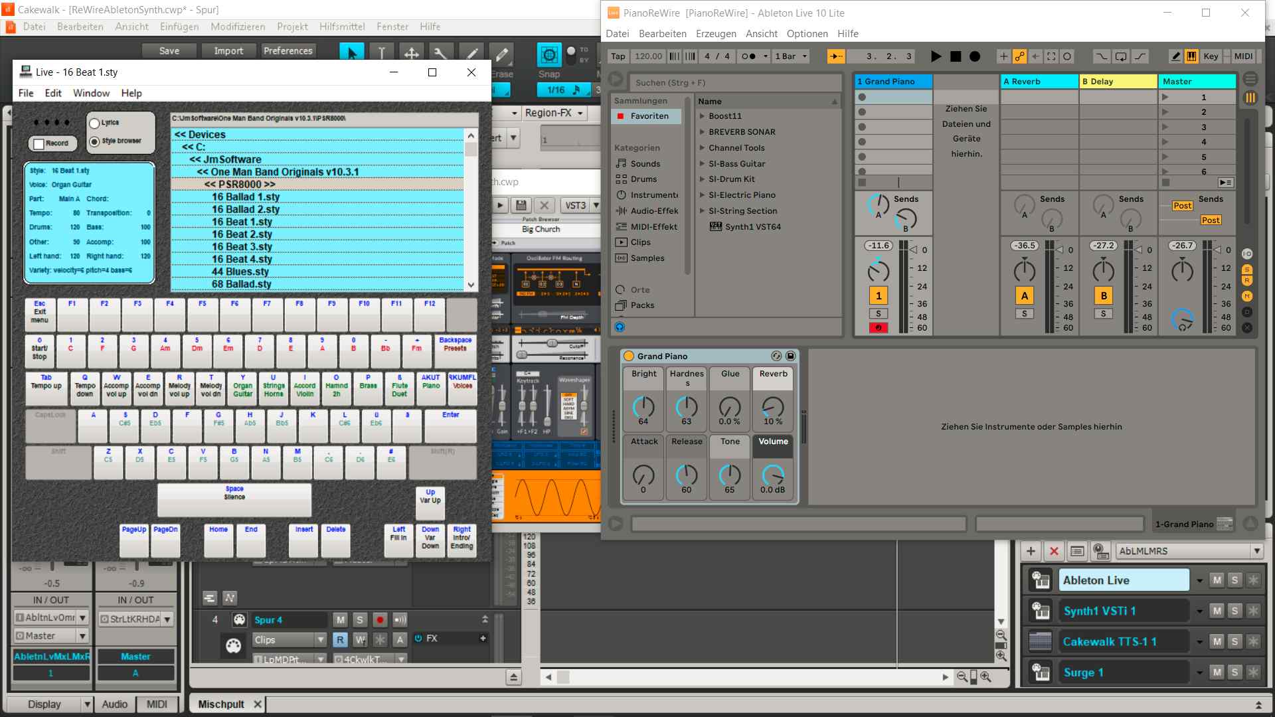Open Packs in the Ableton browser
The height and width of the screenshot is (717, 1275).
pos(641,305)
